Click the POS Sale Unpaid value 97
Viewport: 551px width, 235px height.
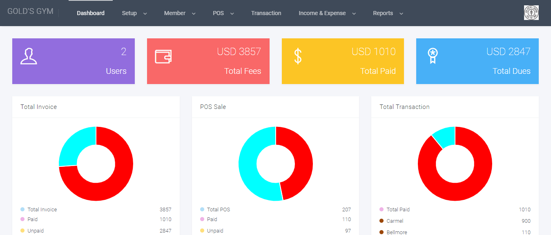(348, 231)
